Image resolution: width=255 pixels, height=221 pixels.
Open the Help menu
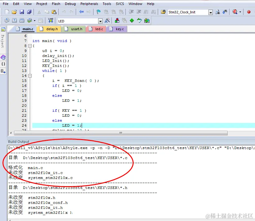point(151,4)
